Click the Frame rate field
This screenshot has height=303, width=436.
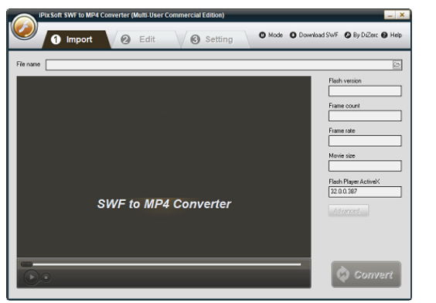(365, 141)
